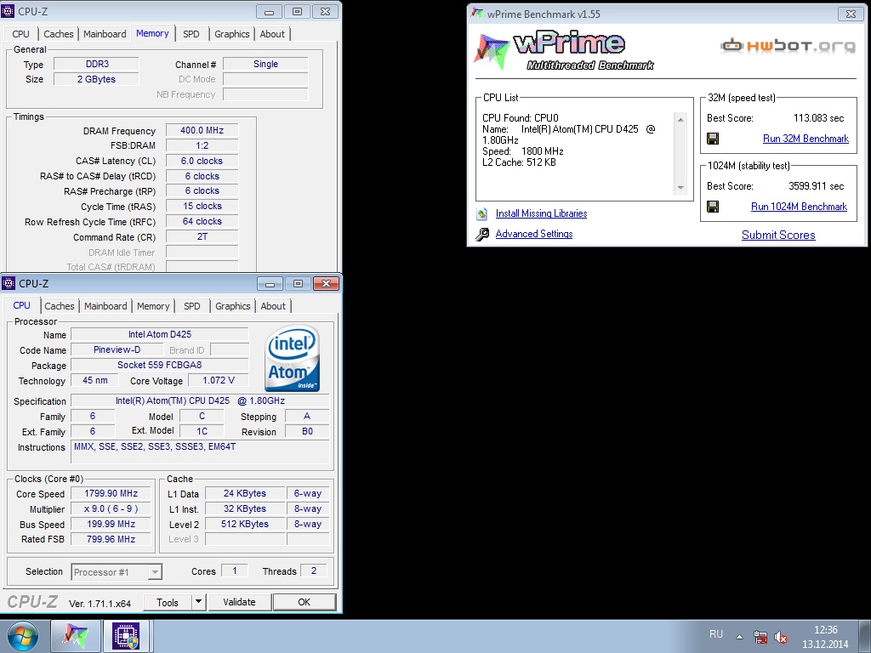The image size is (871, 653).
Task: Switch to SPD tab in lower CPU-Z
Action: point(191,306)
